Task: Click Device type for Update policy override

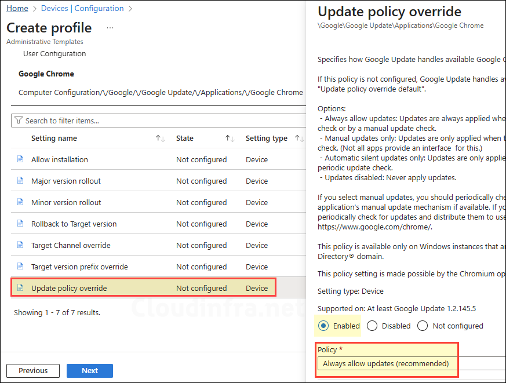Action: (x=257, y=288)
